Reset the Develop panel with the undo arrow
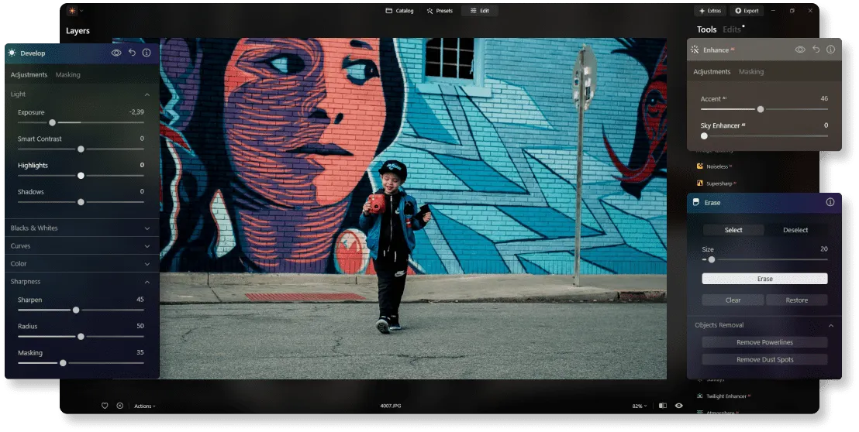 coord(132,53)
